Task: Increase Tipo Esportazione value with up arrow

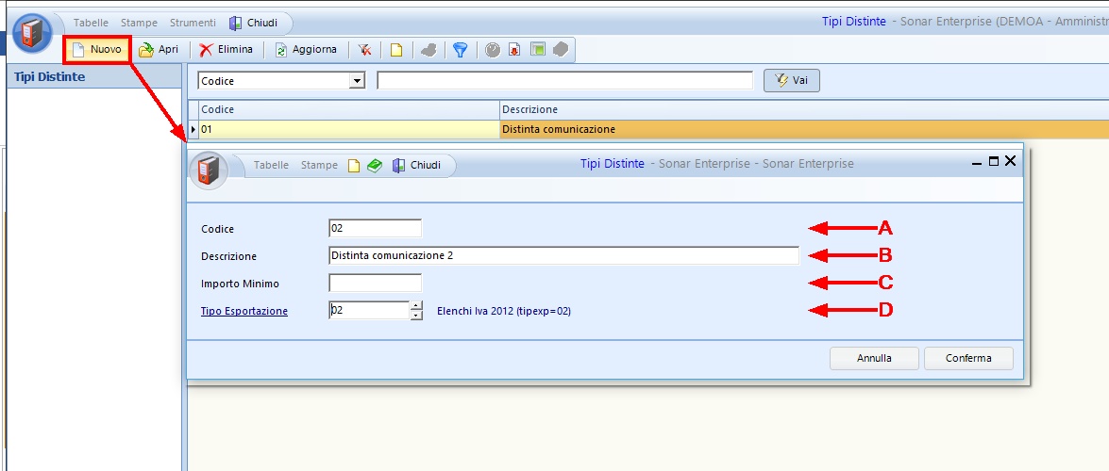Action: 416,304
